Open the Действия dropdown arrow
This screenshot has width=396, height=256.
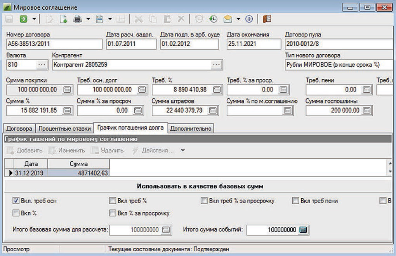pos(183,150)
